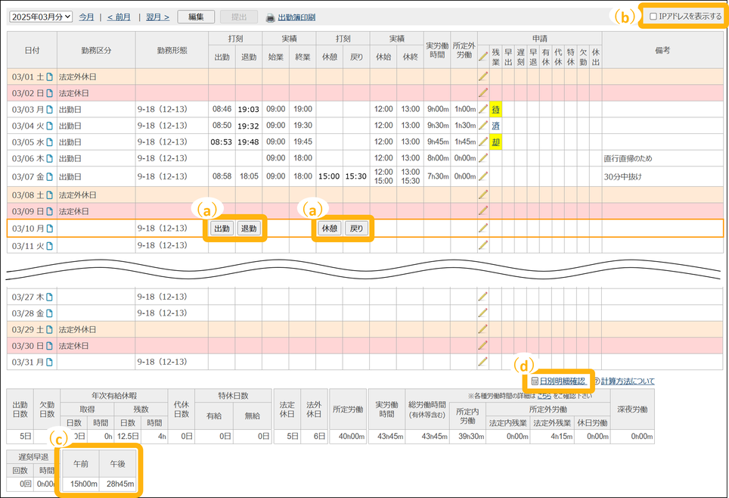Go to previous month via 前月 link

119,16
